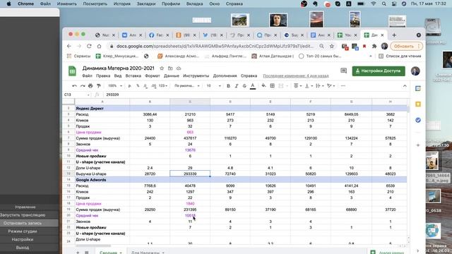
Task: Open vertical align dropdown
Action: tap(308, 86)
